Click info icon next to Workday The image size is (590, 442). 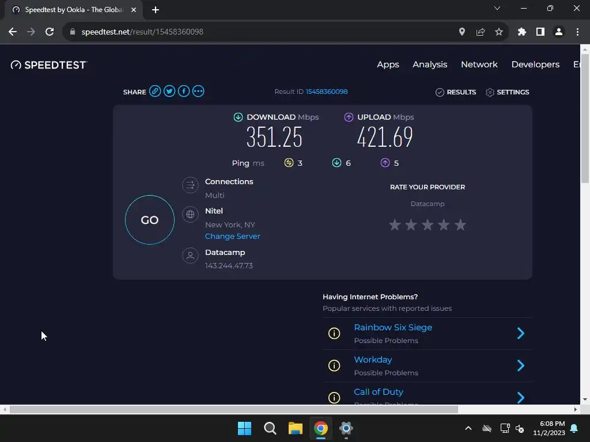[334, 365]
